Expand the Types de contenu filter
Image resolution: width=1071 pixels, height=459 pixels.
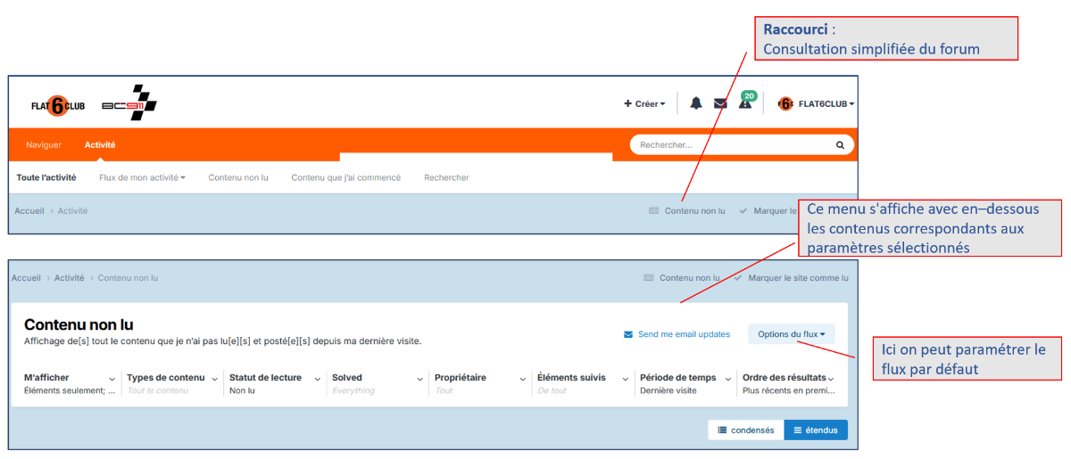pyautogui.click(x=171, y=378)
